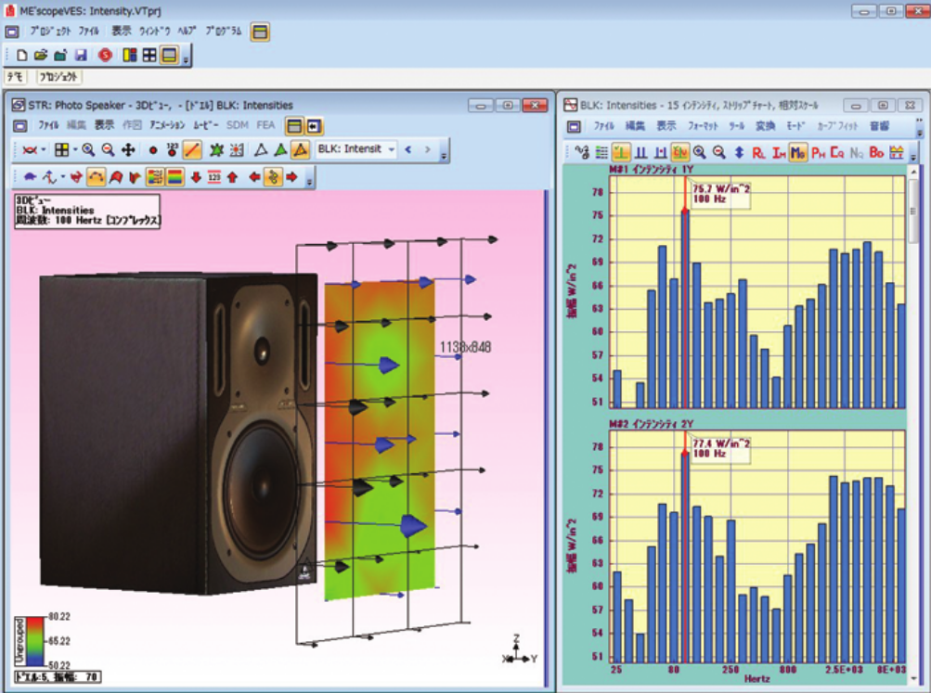Toggle the red diagonal line icon in 3D toolbar
This screenshot has width=931, height=693.
[193, 149]
